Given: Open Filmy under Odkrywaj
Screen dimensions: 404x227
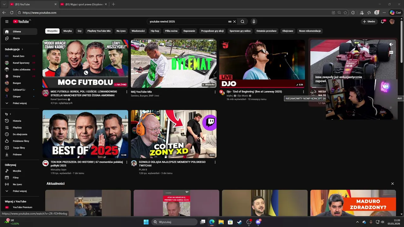Looking at the screenshot, I should click(x=20, y=178).
